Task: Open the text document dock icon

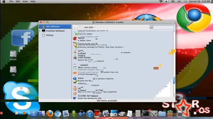Action: tap(129, 113)
